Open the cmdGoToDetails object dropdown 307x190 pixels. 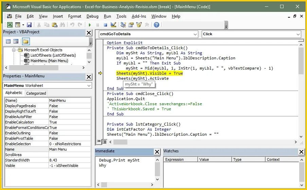tap(195, 34)
